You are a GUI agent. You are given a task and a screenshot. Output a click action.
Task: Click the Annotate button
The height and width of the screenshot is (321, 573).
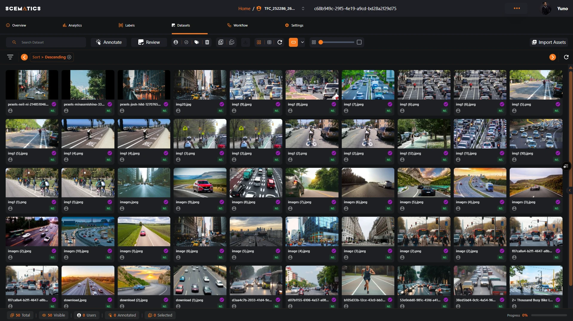(x=109, y=42)
